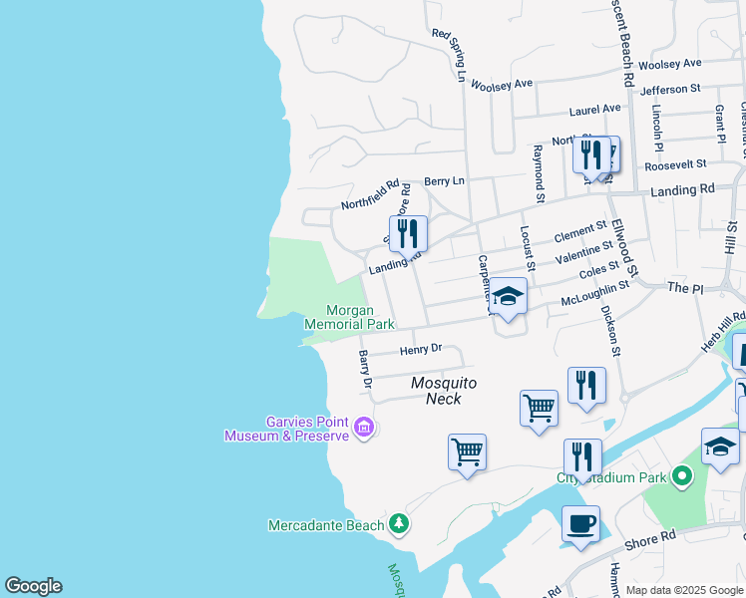Click the Google logo in the corner
Viewport: 746px width, 598px height.
pyautogui.click(x=33, y=586)
